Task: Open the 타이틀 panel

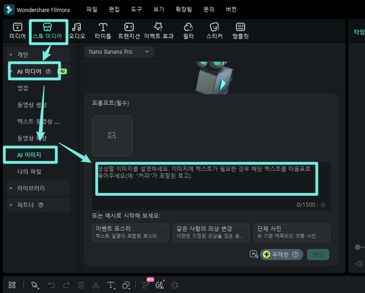Action: click(x=103, y=31)
